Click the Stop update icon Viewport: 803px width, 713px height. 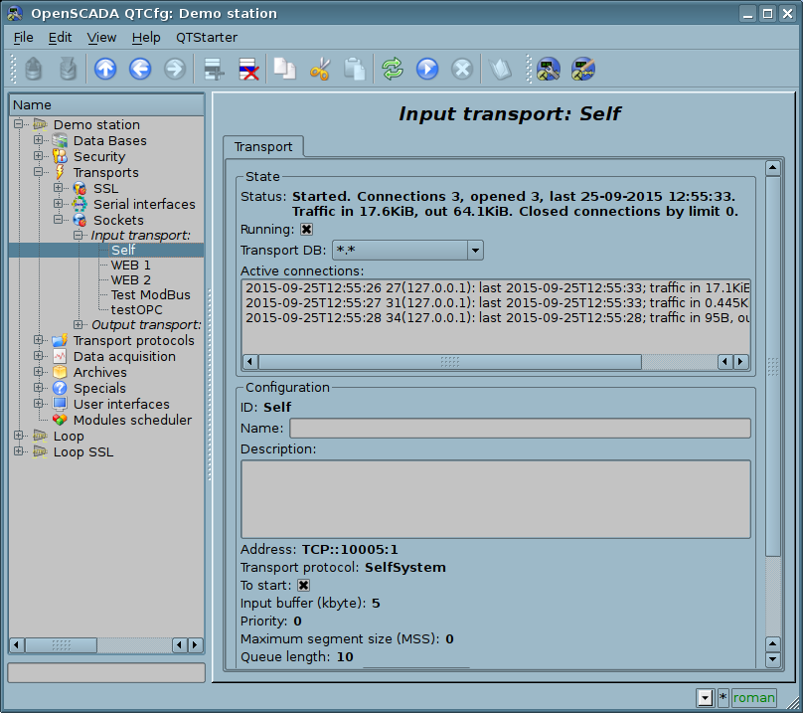pos(462,69)
